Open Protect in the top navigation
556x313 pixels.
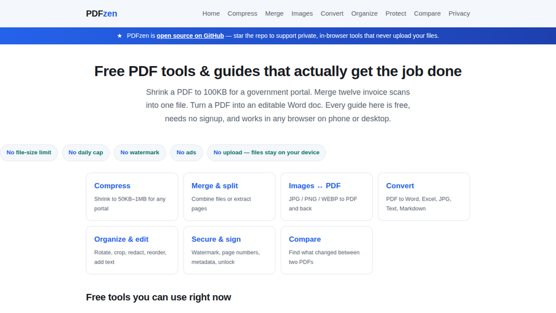point(396,13)
